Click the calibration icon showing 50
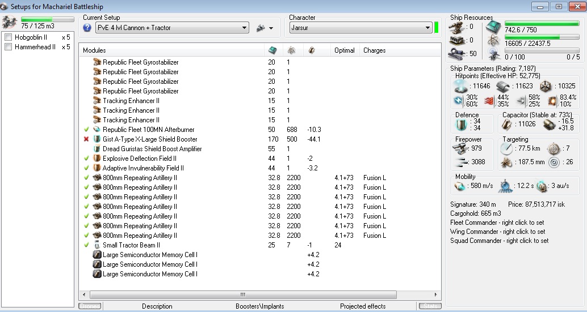This screenshot has height=312, width=587. (x=458, y=54)
